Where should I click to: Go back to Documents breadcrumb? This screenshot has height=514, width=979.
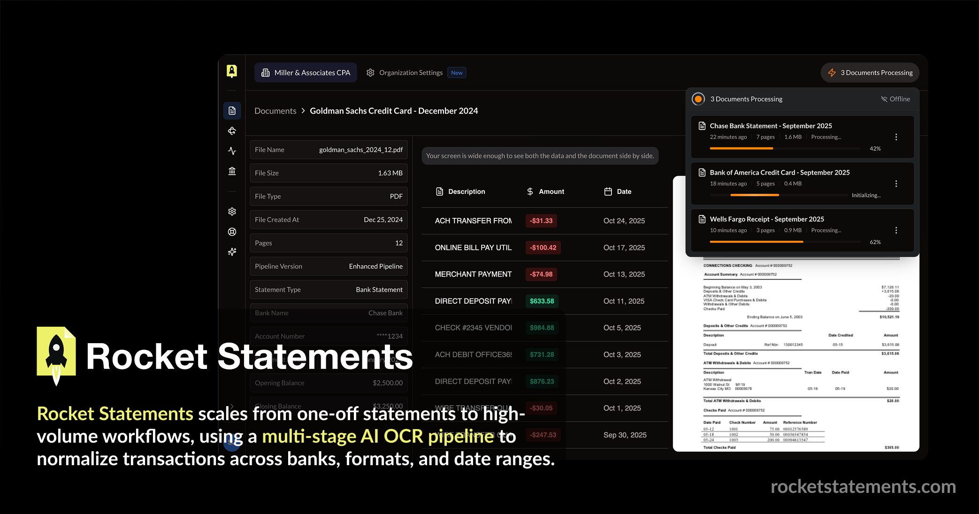(275, 111)
